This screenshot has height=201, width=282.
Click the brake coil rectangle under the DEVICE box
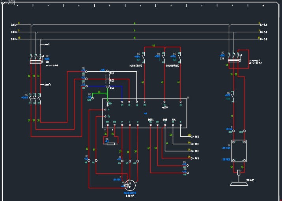click(x=239, y=173)
